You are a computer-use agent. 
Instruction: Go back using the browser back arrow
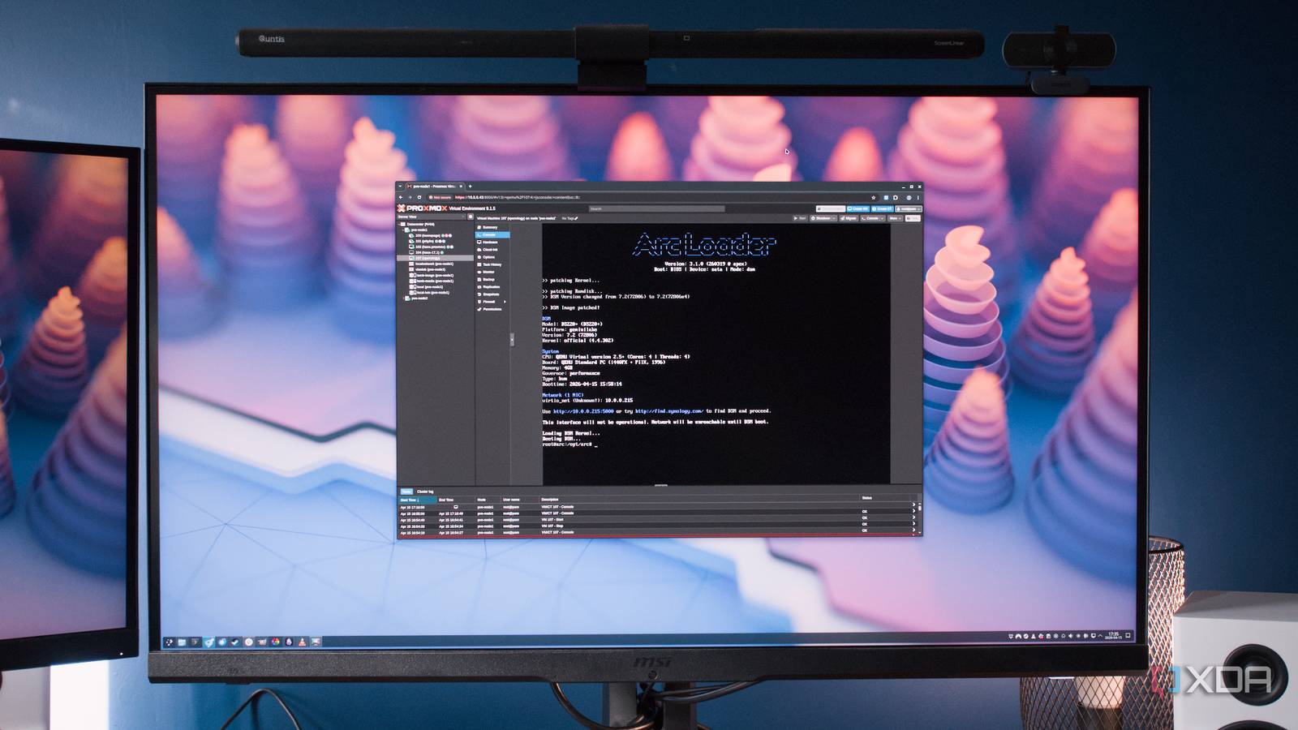401,197
